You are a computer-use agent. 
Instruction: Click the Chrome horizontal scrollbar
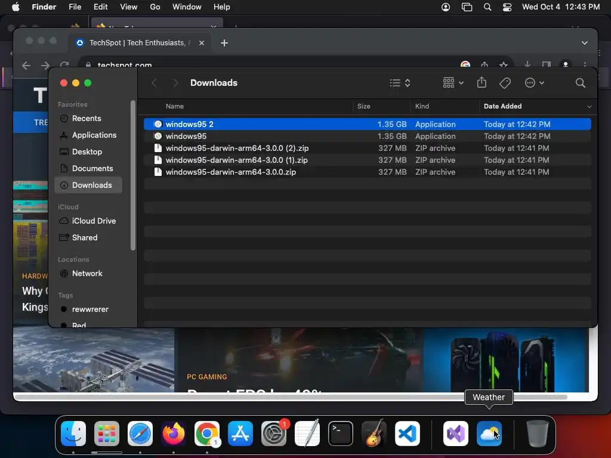click(x=291, y=397)
